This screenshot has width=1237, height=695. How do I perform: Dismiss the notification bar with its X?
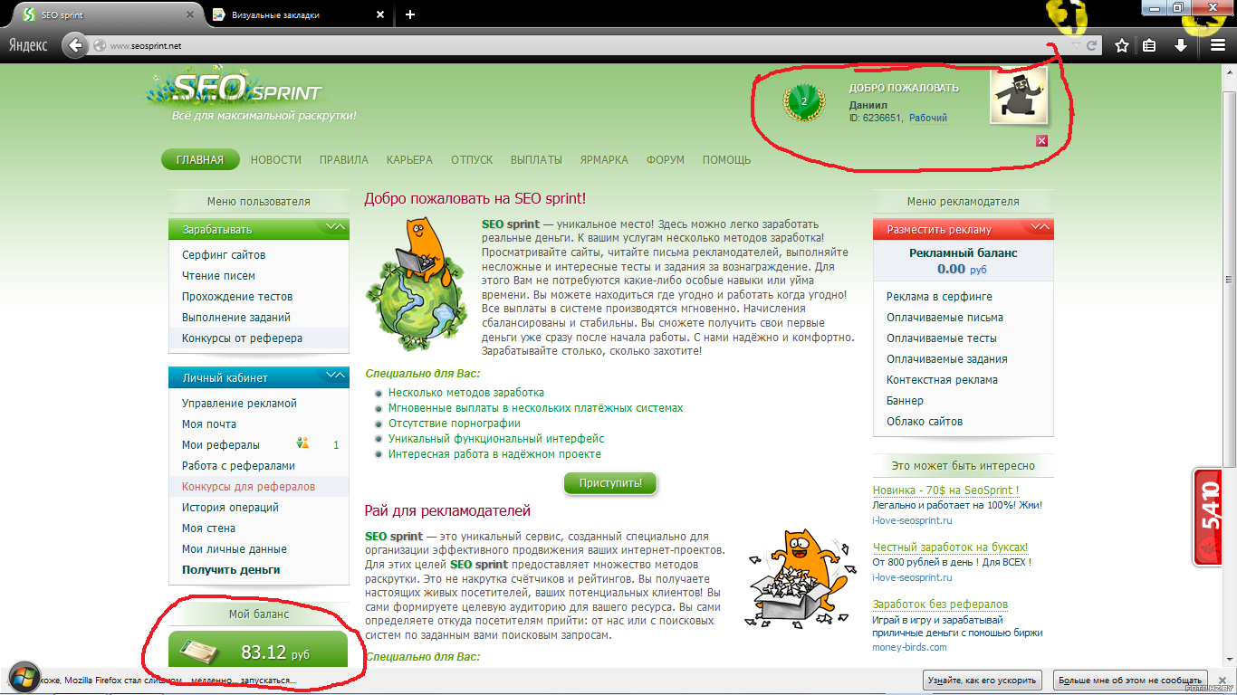tap(1223, 680)
